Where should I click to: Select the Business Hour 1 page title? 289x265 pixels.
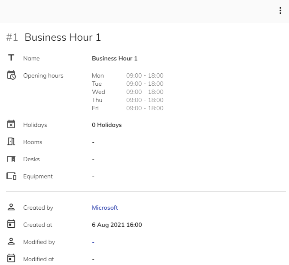click(63, 37)
